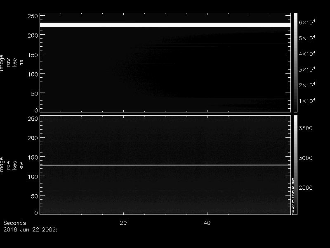Screen dimensions: 330x248
Task: Click the bright white band in ns keogram
Action: [165, 25]
